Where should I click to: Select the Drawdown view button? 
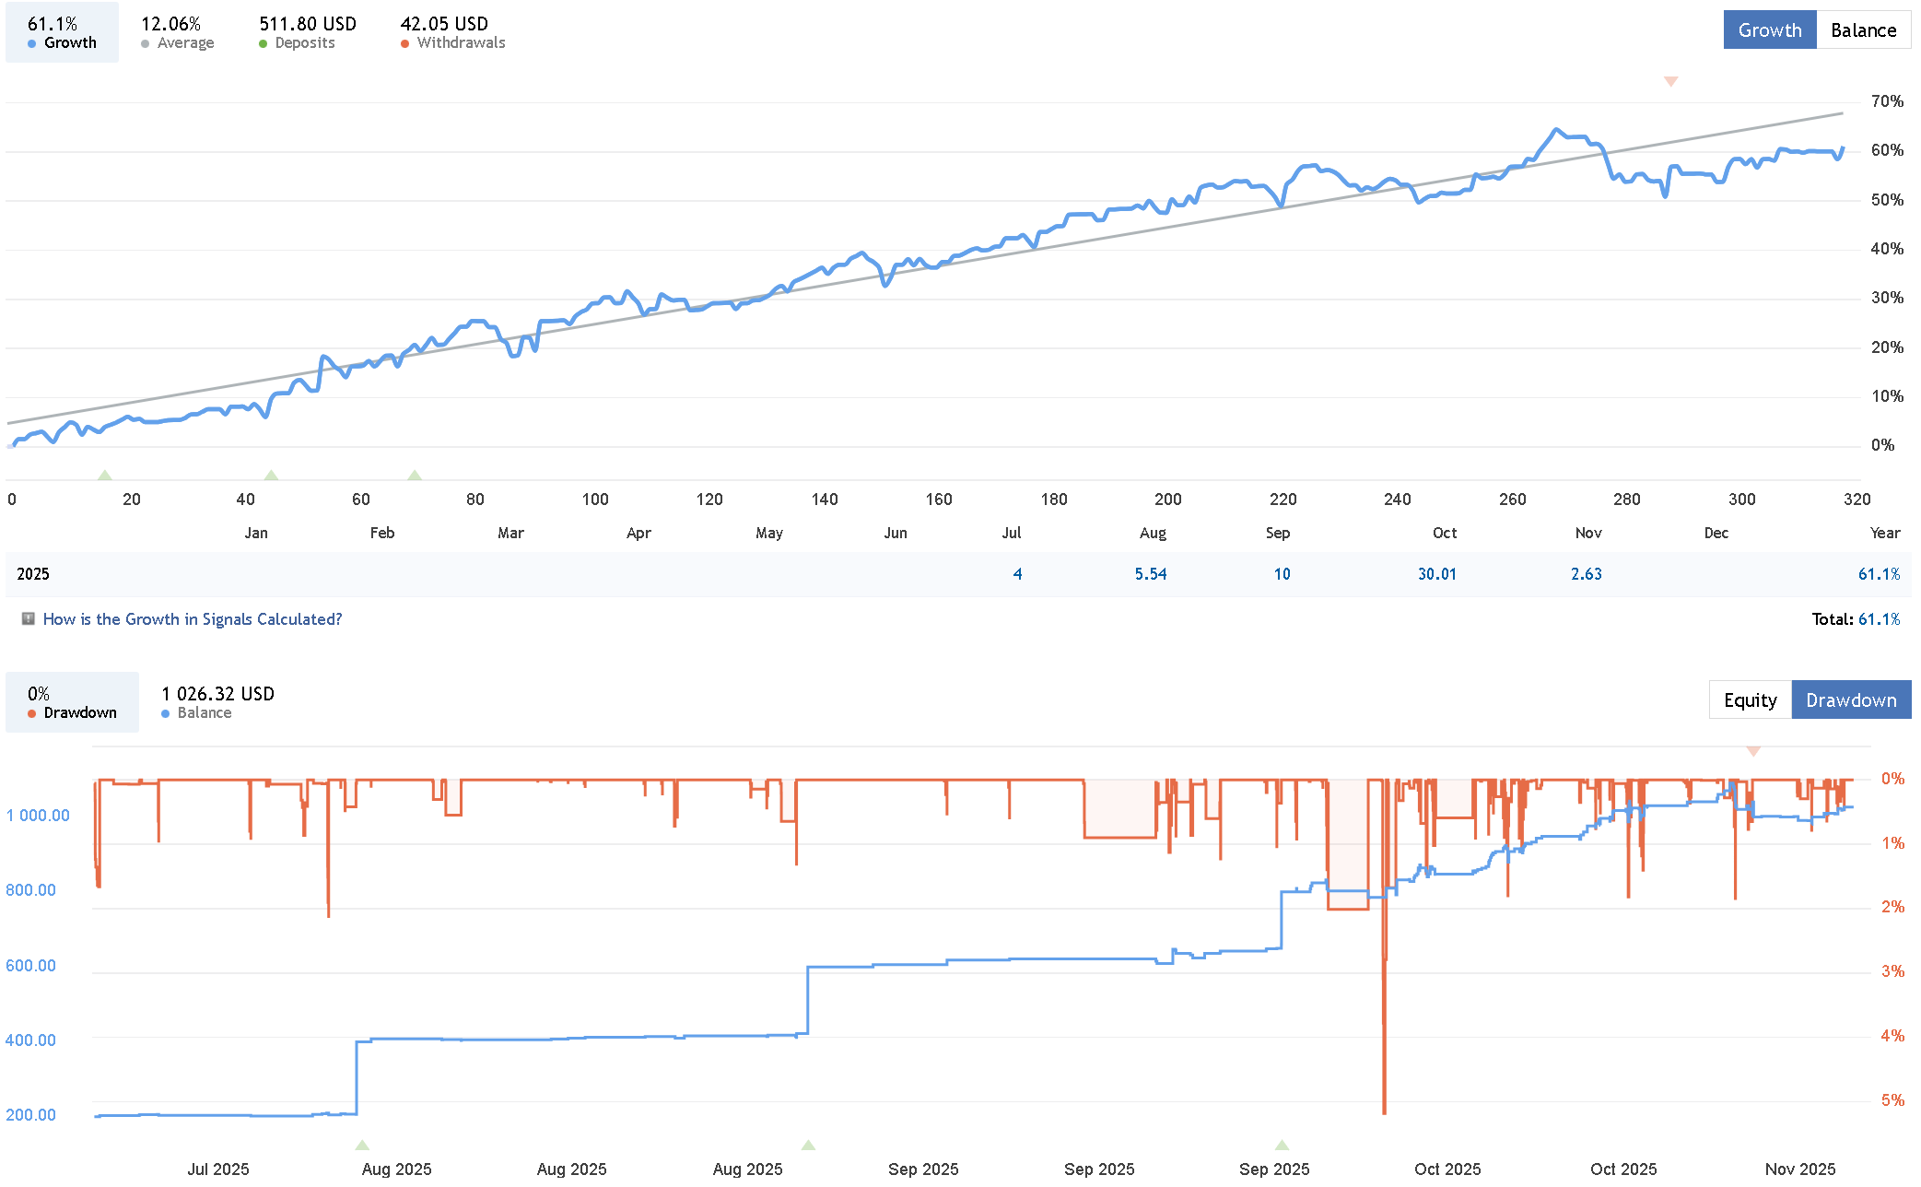[x=1850, y=700]
